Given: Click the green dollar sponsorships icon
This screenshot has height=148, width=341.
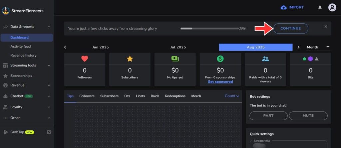Looking at the screenshot, I should [220, 59].
